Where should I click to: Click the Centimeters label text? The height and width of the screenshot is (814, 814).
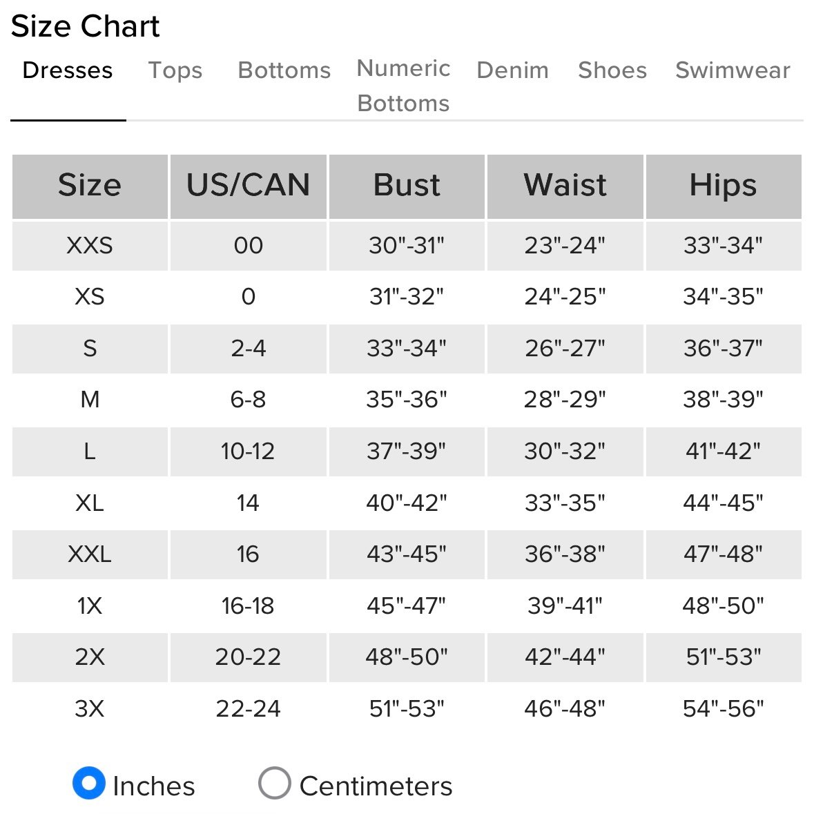[x=376, y=786]
